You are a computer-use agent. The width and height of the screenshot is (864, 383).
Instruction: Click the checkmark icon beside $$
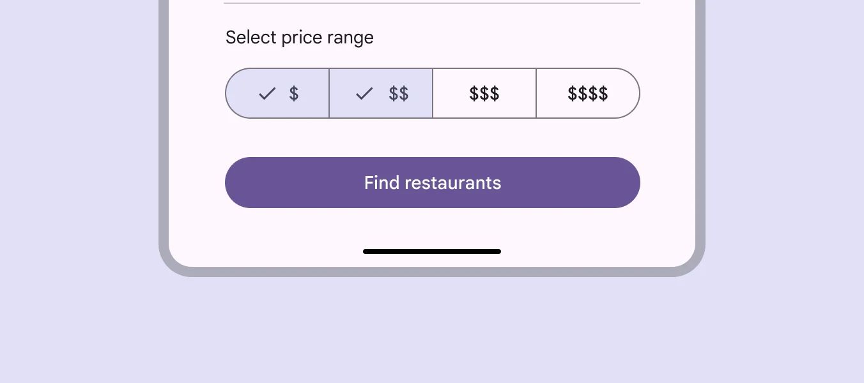pyautogui.click(x=364, y=93)
